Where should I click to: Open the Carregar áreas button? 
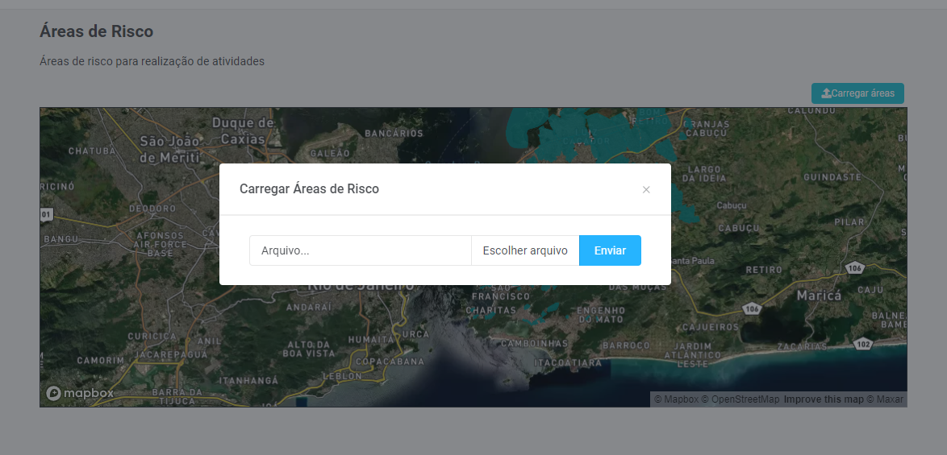(x=857, y=93)
